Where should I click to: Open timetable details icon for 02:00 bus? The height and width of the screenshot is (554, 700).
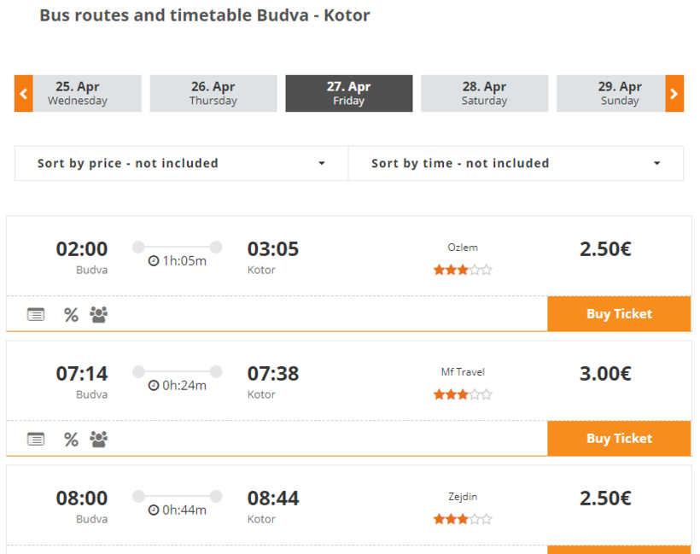point(36,315)
